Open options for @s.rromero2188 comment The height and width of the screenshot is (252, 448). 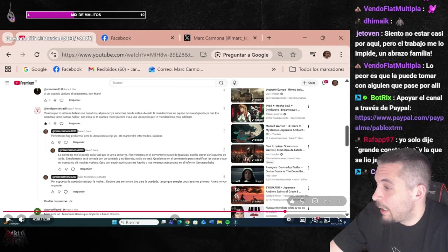(224, 90)
